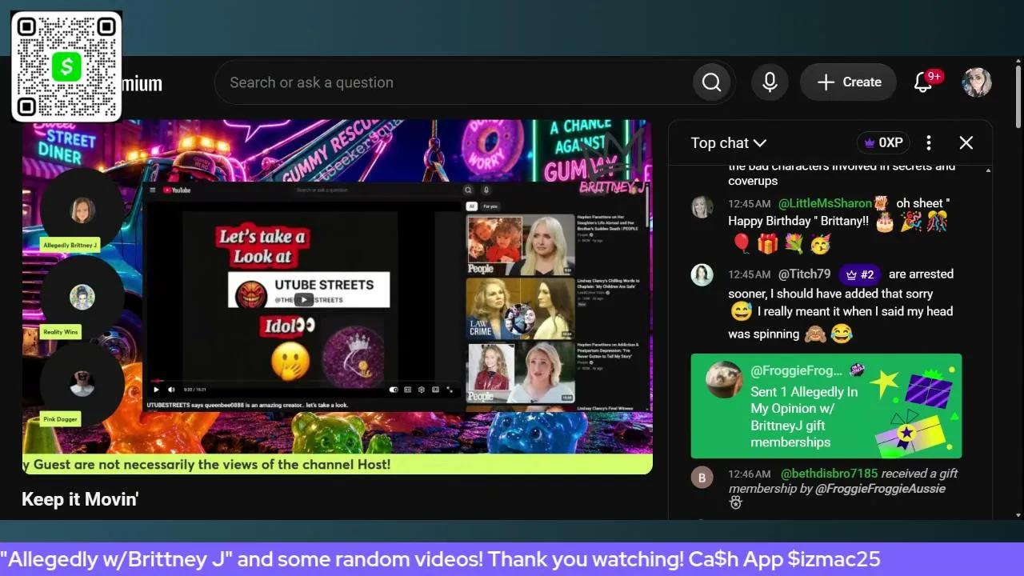
Task: Click the Cash App ticker banner at the bottom
Action: tap(512, 559)
